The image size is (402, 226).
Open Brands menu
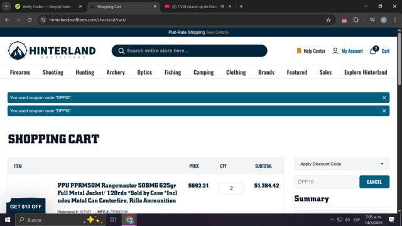pyautogui.click(x=266, y=72)
